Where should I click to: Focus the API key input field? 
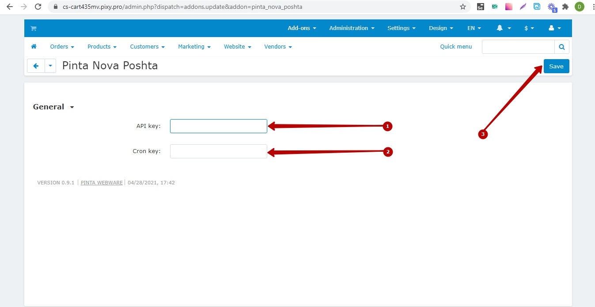[x=219, y=126]
